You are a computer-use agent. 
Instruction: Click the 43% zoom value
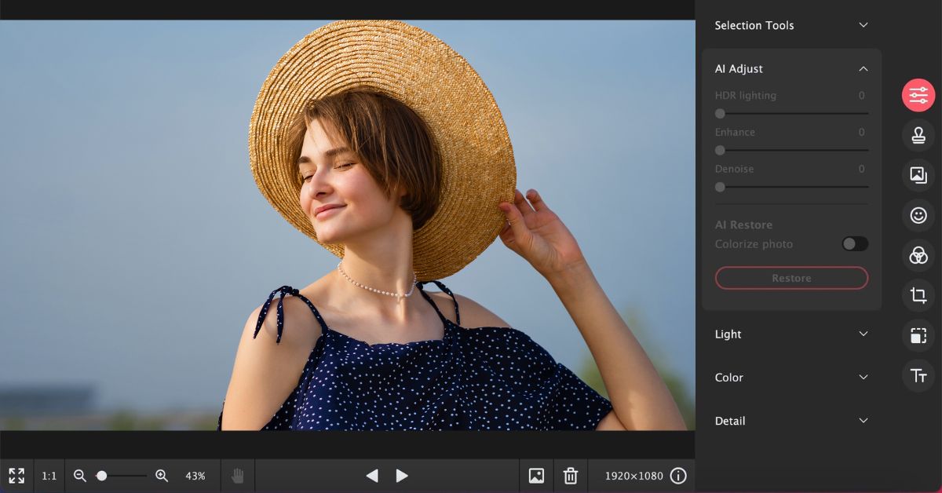click(x=195, y=476)
